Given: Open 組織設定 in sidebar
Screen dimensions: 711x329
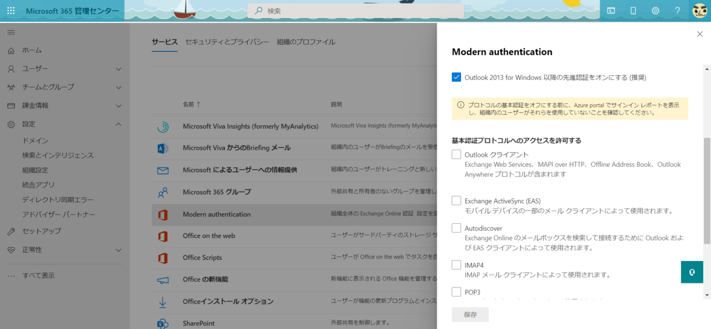Looking at the screenshot, I should (x=36, y=170).
